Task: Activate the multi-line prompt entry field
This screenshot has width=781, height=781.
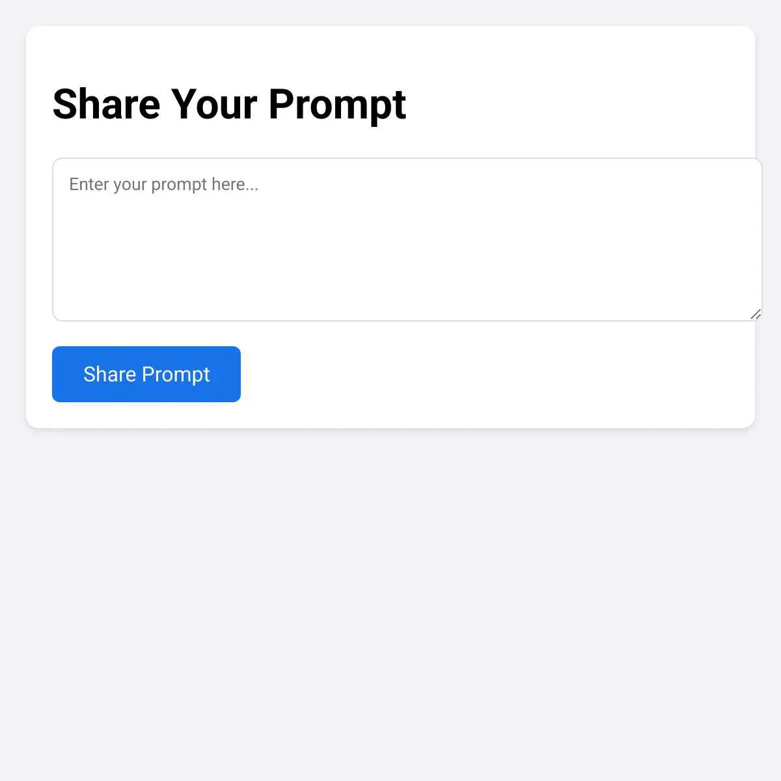Action: point(407,240)
